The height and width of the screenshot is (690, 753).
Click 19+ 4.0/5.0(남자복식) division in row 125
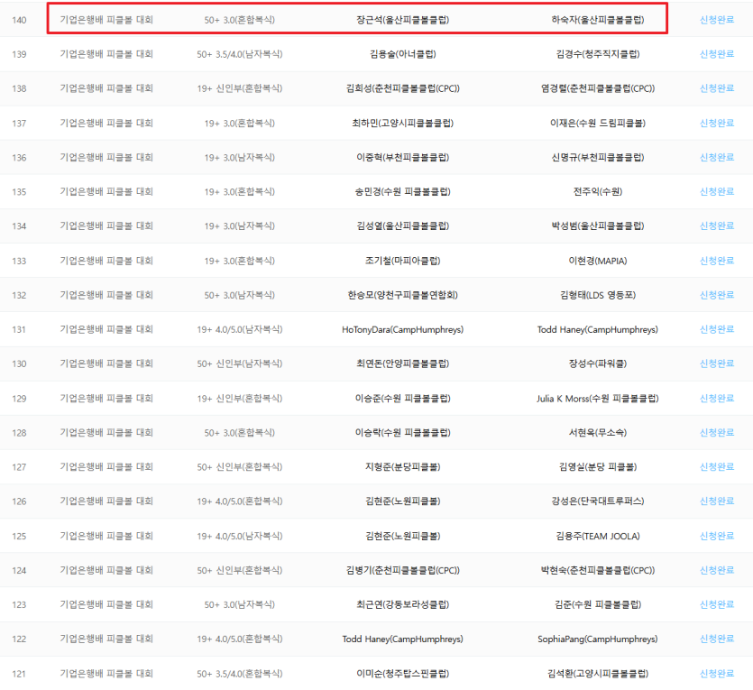(239, 536)
